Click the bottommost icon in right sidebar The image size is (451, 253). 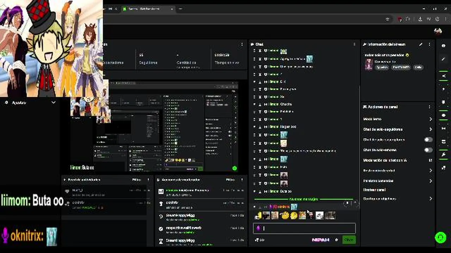[443, 168]
